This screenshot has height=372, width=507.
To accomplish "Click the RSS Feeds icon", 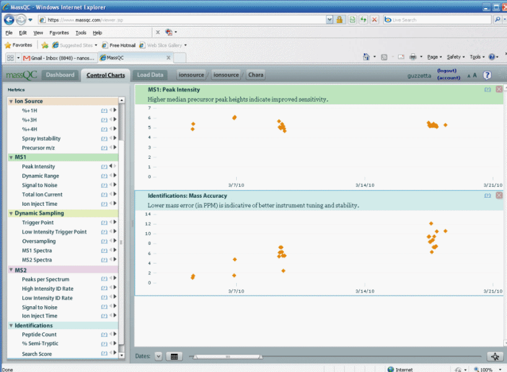I will tap(384, 57).
